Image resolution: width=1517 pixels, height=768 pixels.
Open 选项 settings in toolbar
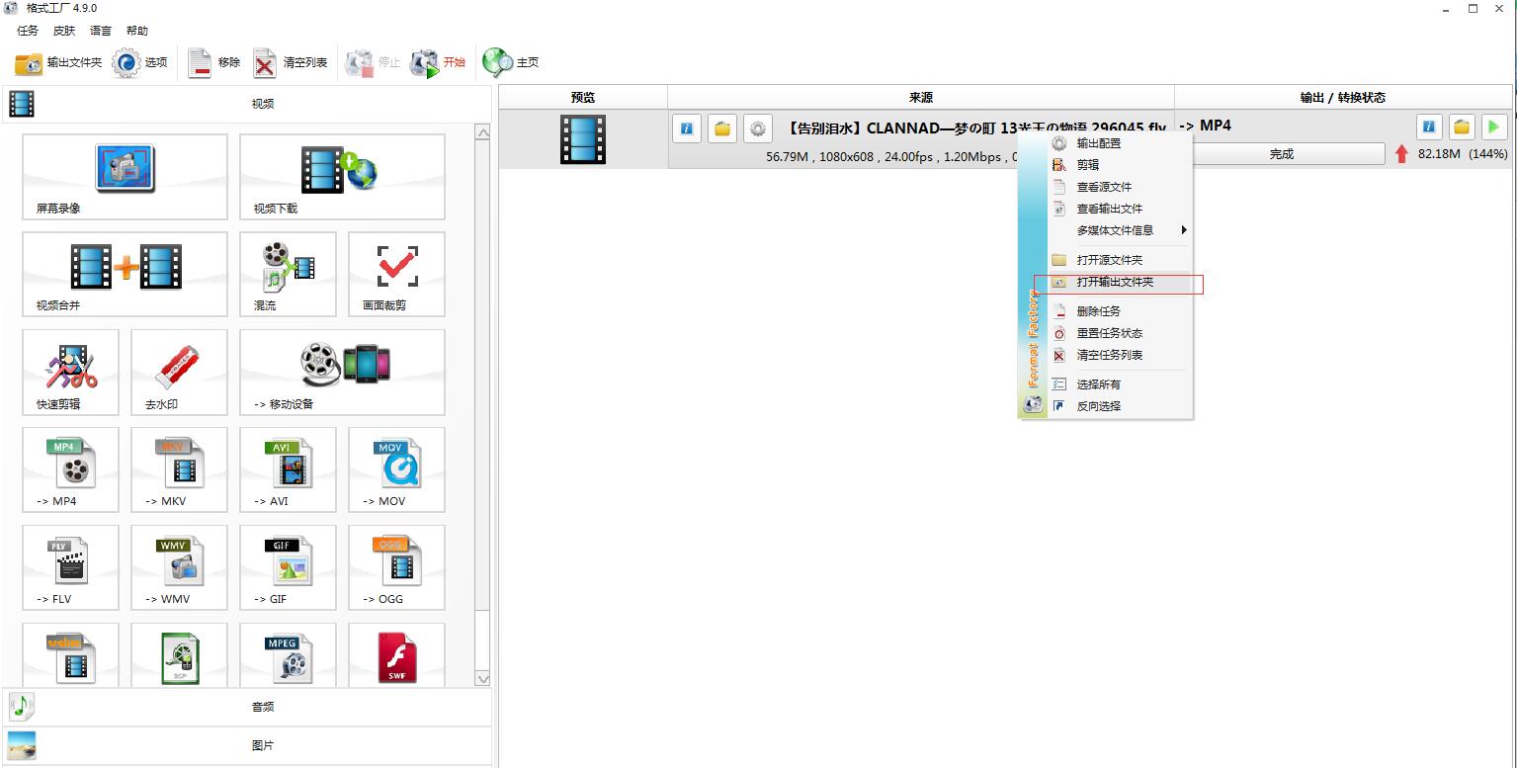[139, 62]
